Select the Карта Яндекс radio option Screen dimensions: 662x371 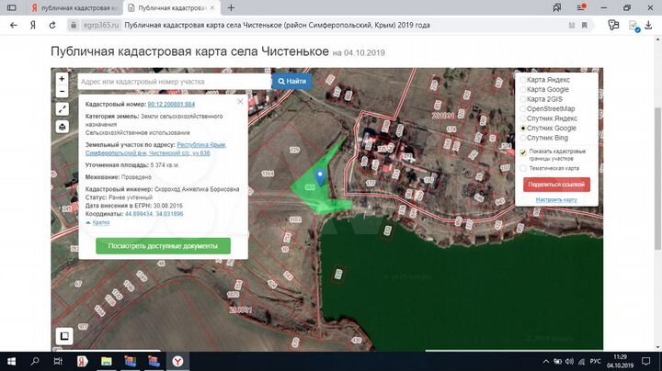tap(523, 80)
